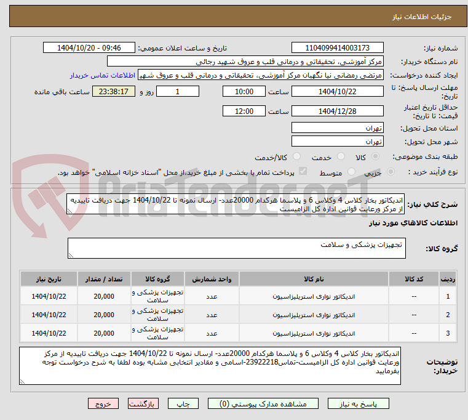Click the شماره نیاز field 1104099414003173
468x420 pixels.
point(337,48)
